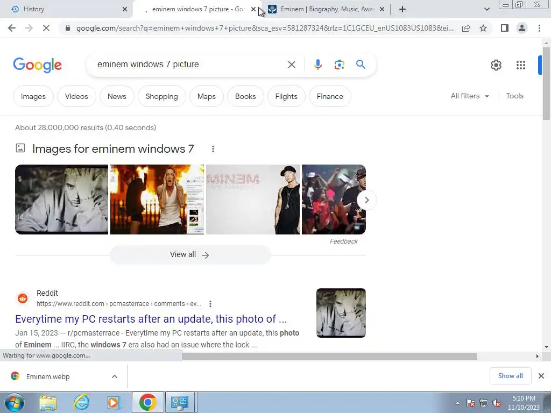Image resolution: width=551 pixels, height=413 pixels.
Task: Share this page via share icon
Action: coord(466,28)
